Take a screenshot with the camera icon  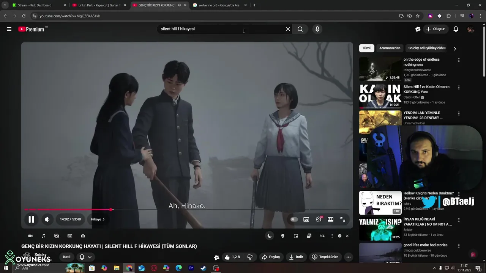tap(83, 236)
